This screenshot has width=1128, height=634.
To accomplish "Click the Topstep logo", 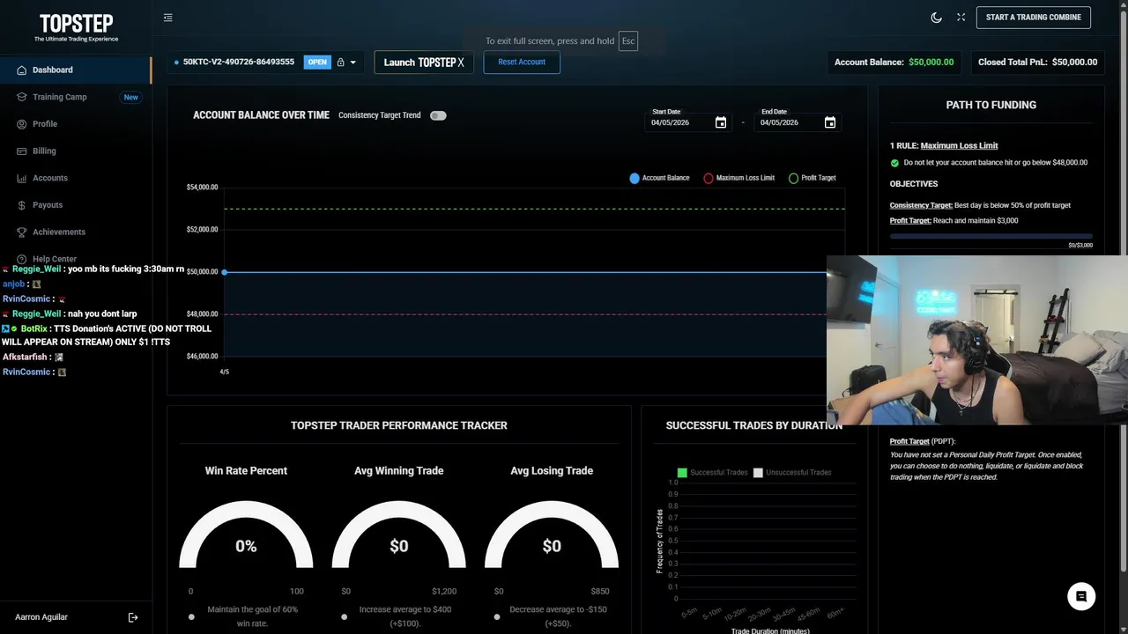I will 76,26.
